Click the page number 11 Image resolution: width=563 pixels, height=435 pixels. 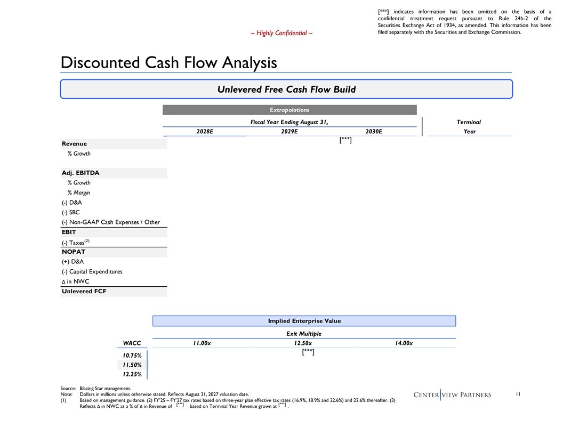518,394
